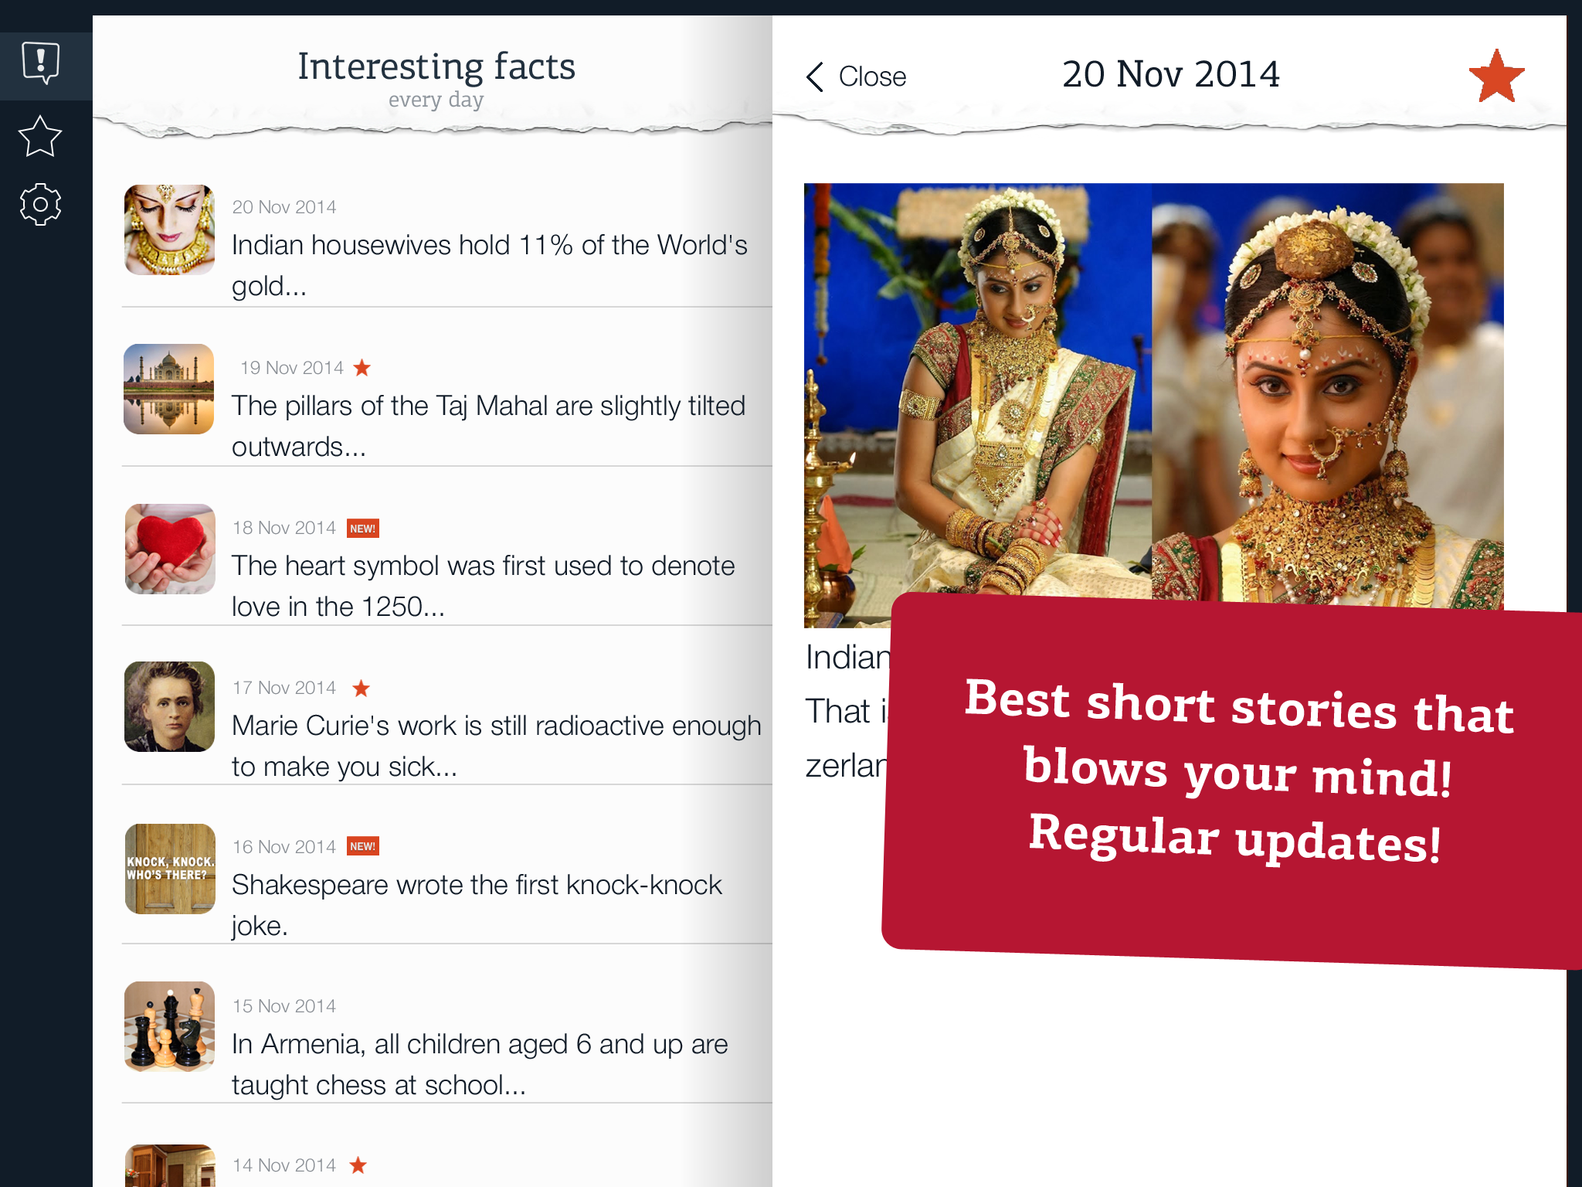Open favorites via the sidebar star icon
Screen dimensions: 1582x1187
click(39, 137)
